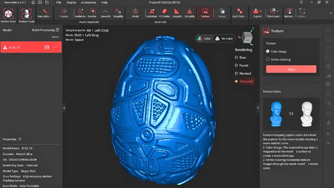Apply Mesh Edit Simplify tool
The image size is (334, 188).
tap(189, 13)
